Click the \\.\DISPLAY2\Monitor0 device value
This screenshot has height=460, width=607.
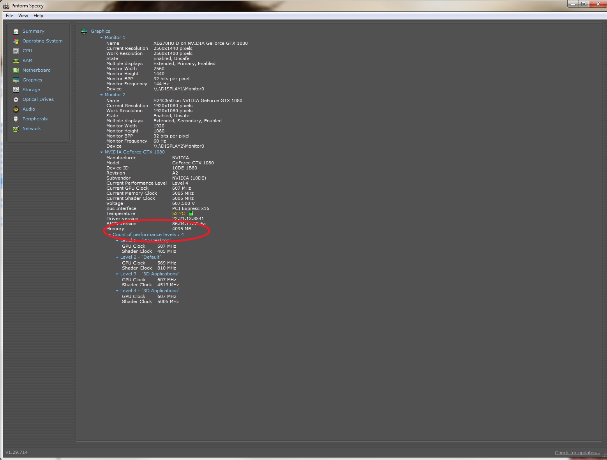tap(179, 146)
